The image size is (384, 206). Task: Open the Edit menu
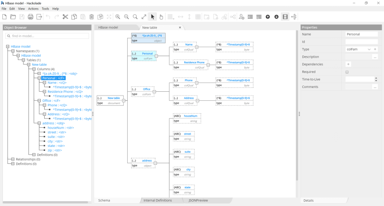pyautogui.click(x=12, y=9)
